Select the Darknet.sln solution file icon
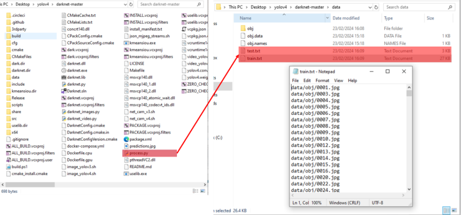The width and height of the screenshot is (461, 215). pyautogui.click(x=64, y=91)
